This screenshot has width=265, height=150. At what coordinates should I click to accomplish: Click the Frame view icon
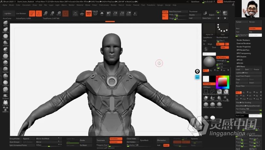pos(75,13)
